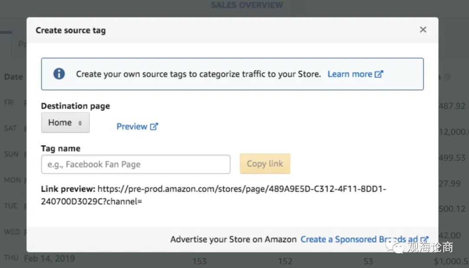Click external-link icon next to Preview
This screenshot has width=469, height=268.
point(154,127)
